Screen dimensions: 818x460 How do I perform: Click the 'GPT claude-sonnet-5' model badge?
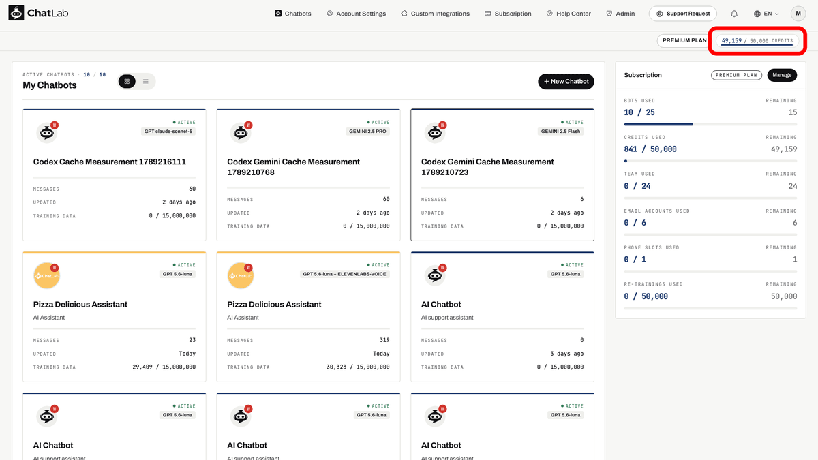pyautogui.click(x=168, y=132)
